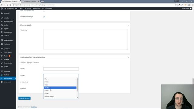Select Tienda from the dropdown list

point(60,91)
